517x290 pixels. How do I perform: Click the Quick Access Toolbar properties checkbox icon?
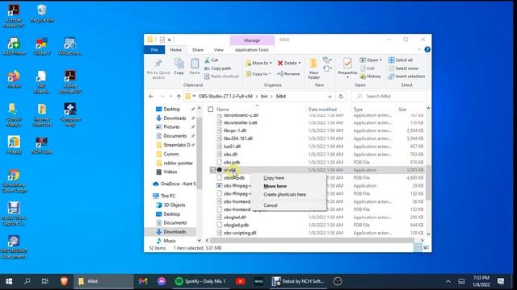(x=162, y=39)
